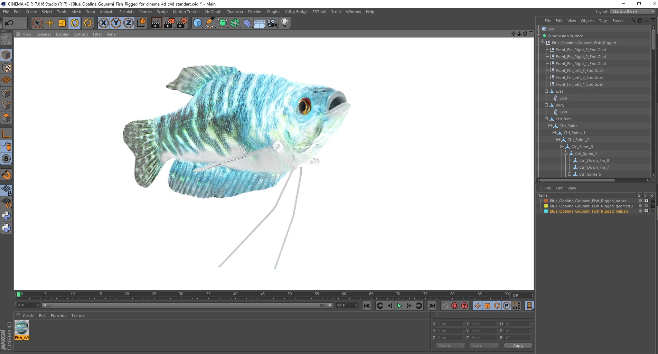Open viewport Cameras menu
This screenshot has height=354, width=658.
(44, 34)
